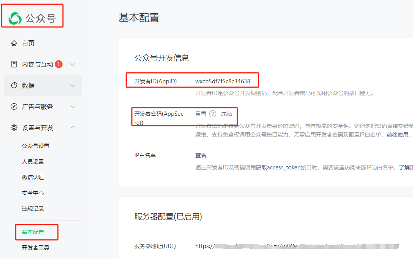
Task: Click the 广告与服务 compass icon
Action: click(x=14, y=106)
